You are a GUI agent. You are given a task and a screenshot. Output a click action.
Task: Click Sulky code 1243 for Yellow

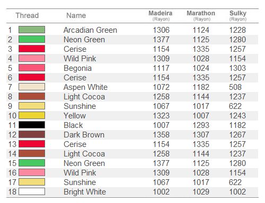[x=237, y=116]
